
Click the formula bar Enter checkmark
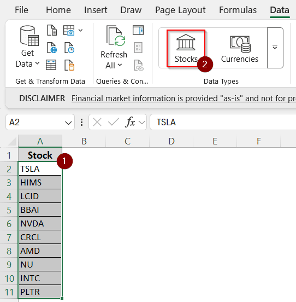pos(114,122)
